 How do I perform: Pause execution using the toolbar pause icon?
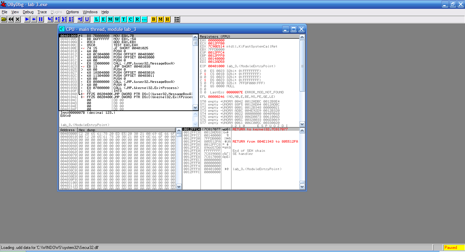(41, 19)
